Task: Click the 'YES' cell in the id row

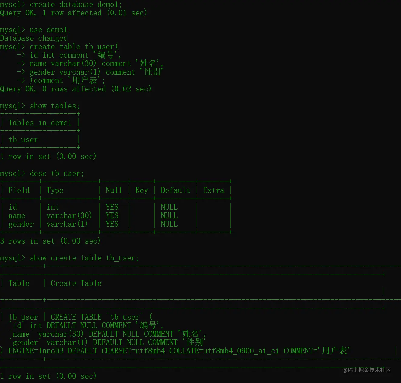Action: [x=112, y=207]
